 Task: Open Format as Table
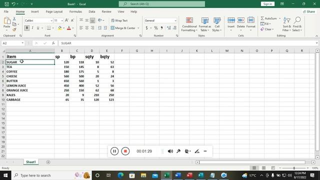coord(204,24)
